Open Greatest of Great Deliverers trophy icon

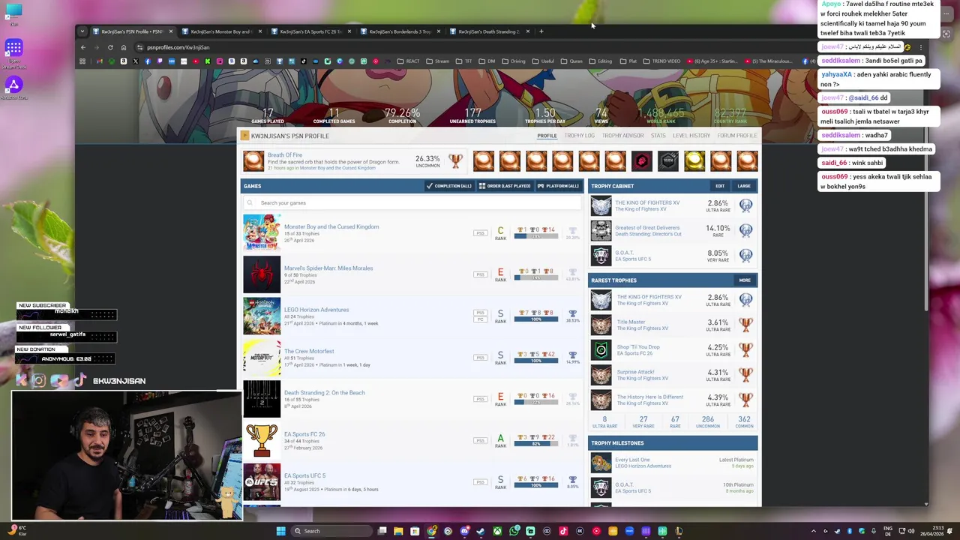[601, 230]
